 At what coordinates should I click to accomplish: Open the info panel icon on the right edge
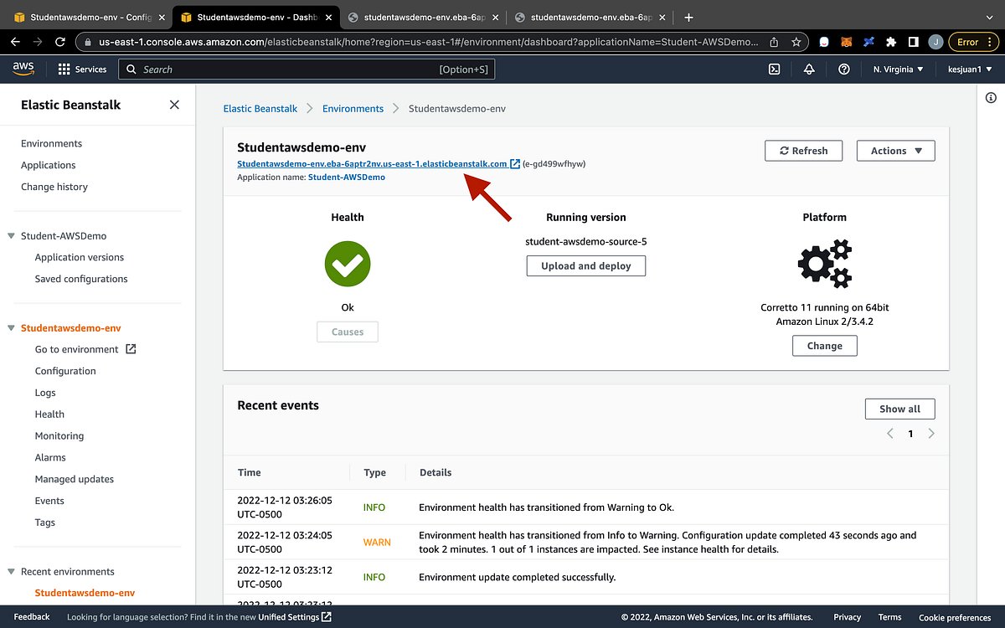pyautogui.click(x=991, y=98)
